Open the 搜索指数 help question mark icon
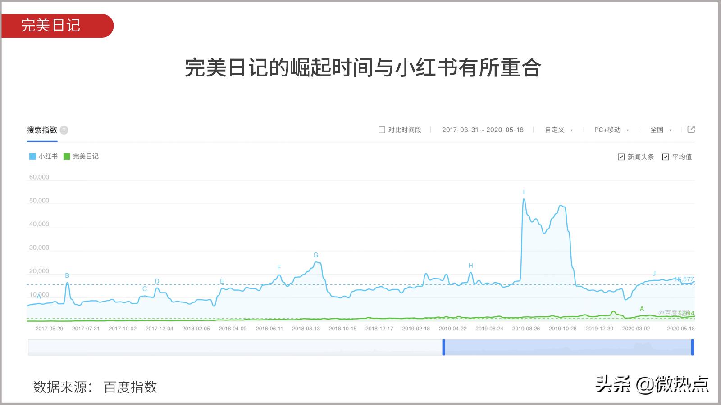The image size is (721, 405). point(64,130)
